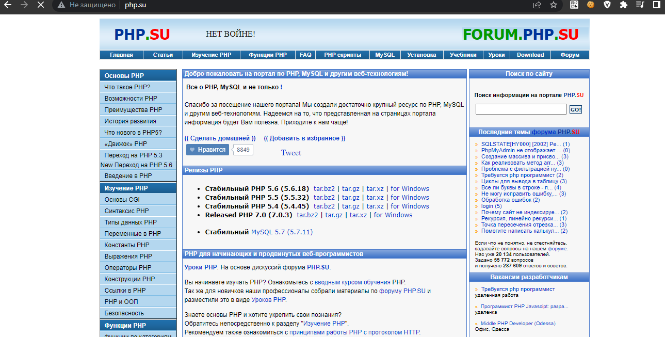The width and height of the screenshot is (665, 337).
Task: Click into the site search field
Action: 521,109
